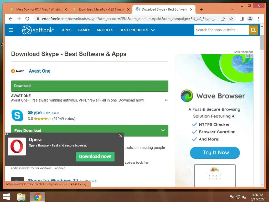The height and width of the screenshot is (202, 269).
Task: Click the address bar URL
Action: pos(129,19)
